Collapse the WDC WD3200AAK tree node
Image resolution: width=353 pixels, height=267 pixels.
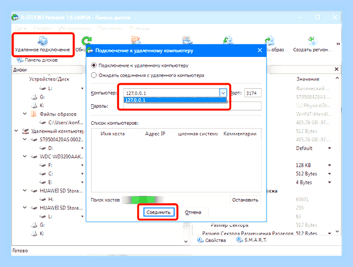[x=24, y=157]
